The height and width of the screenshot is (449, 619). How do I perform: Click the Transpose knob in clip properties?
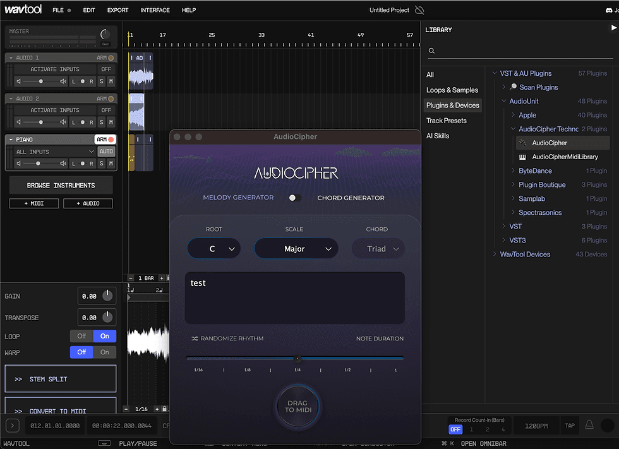click(107, 317)
